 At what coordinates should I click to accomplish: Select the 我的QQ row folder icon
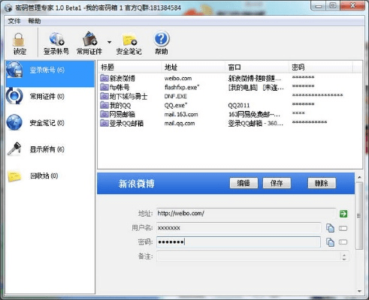104,105
